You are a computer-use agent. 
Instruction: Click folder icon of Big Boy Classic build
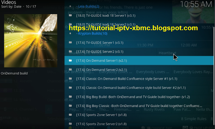[70, 105]
